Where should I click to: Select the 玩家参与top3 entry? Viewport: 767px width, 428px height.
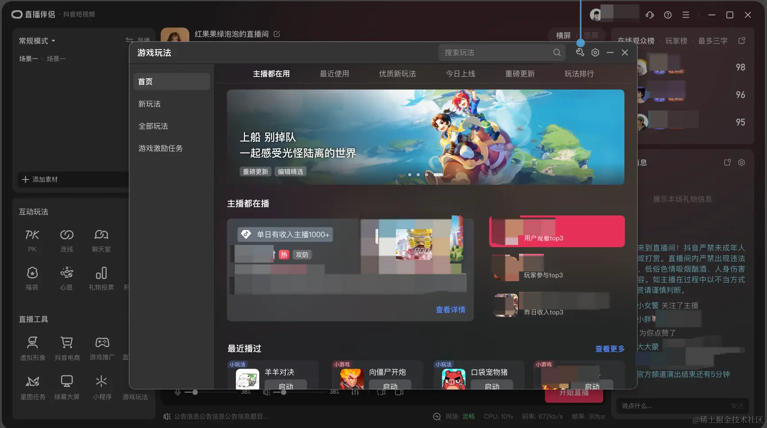(557, 268)
